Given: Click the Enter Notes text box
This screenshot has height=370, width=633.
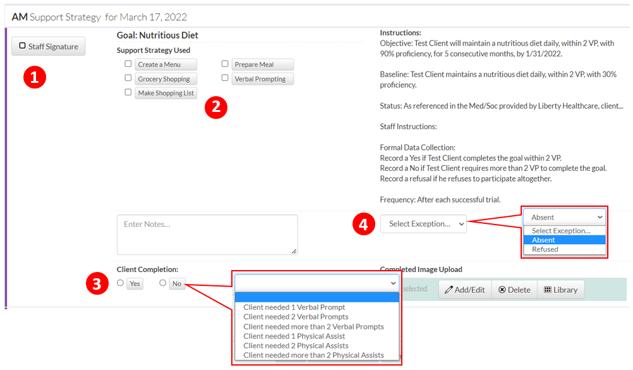Looking at the screenshot, I should [207, 234].
